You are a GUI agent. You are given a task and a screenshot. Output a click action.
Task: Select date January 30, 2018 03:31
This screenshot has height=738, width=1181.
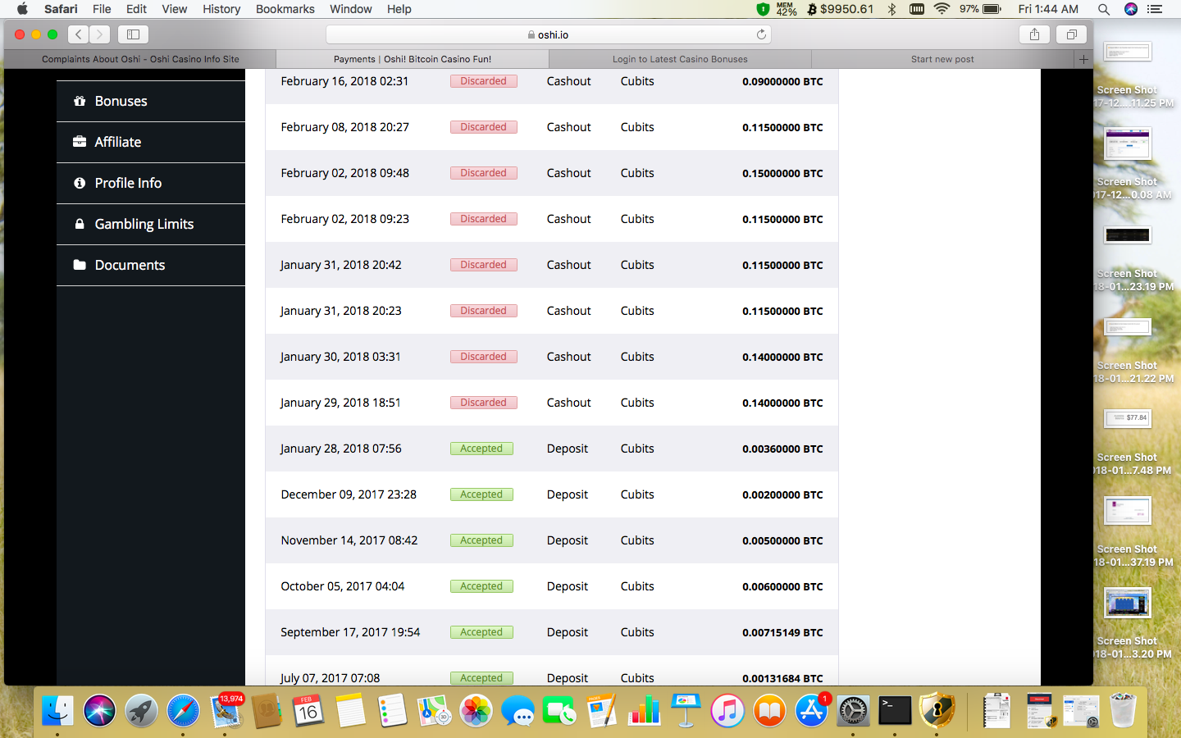(340, 357)
